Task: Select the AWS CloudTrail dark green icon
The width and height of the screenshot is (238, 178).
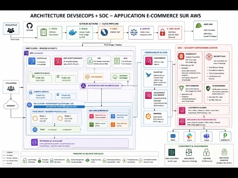Action: click(x=172, y=152)
